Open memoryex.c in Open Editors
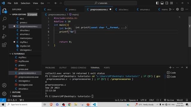The image size is (191, 107). point(25,38)
